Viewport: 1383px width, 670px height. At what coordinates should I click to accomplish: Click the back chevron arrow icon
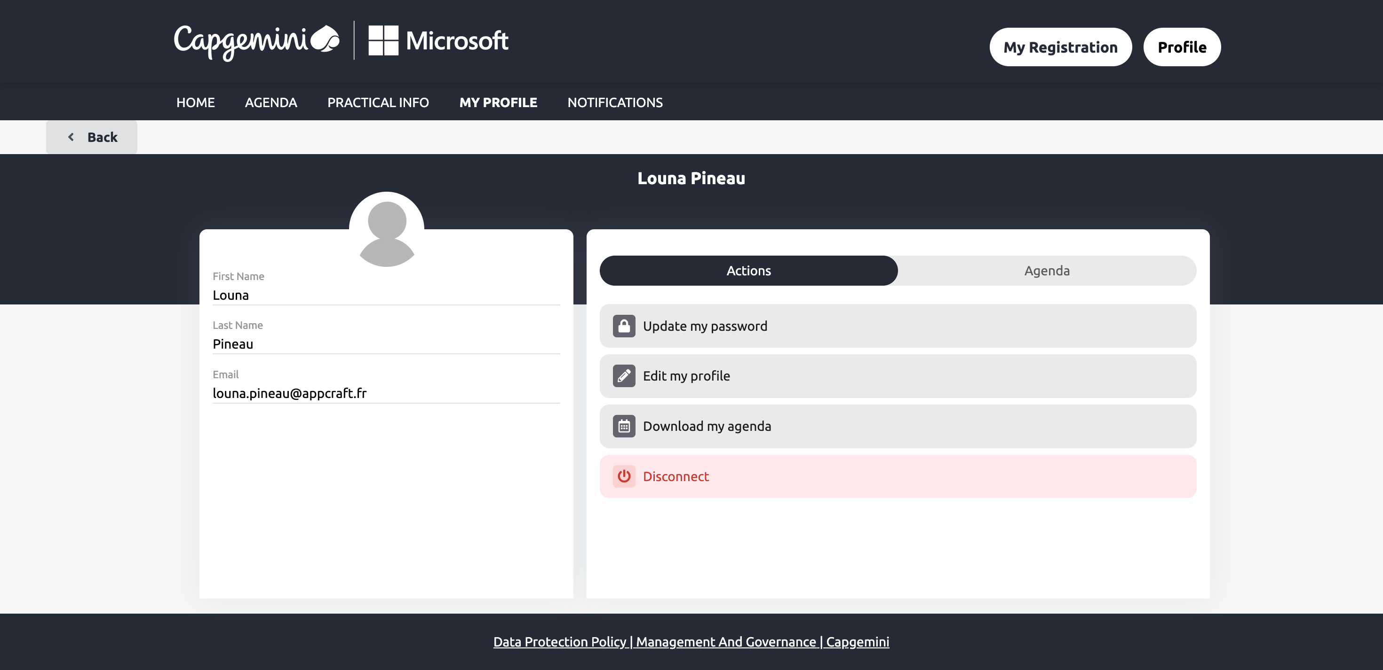(71, 137)
